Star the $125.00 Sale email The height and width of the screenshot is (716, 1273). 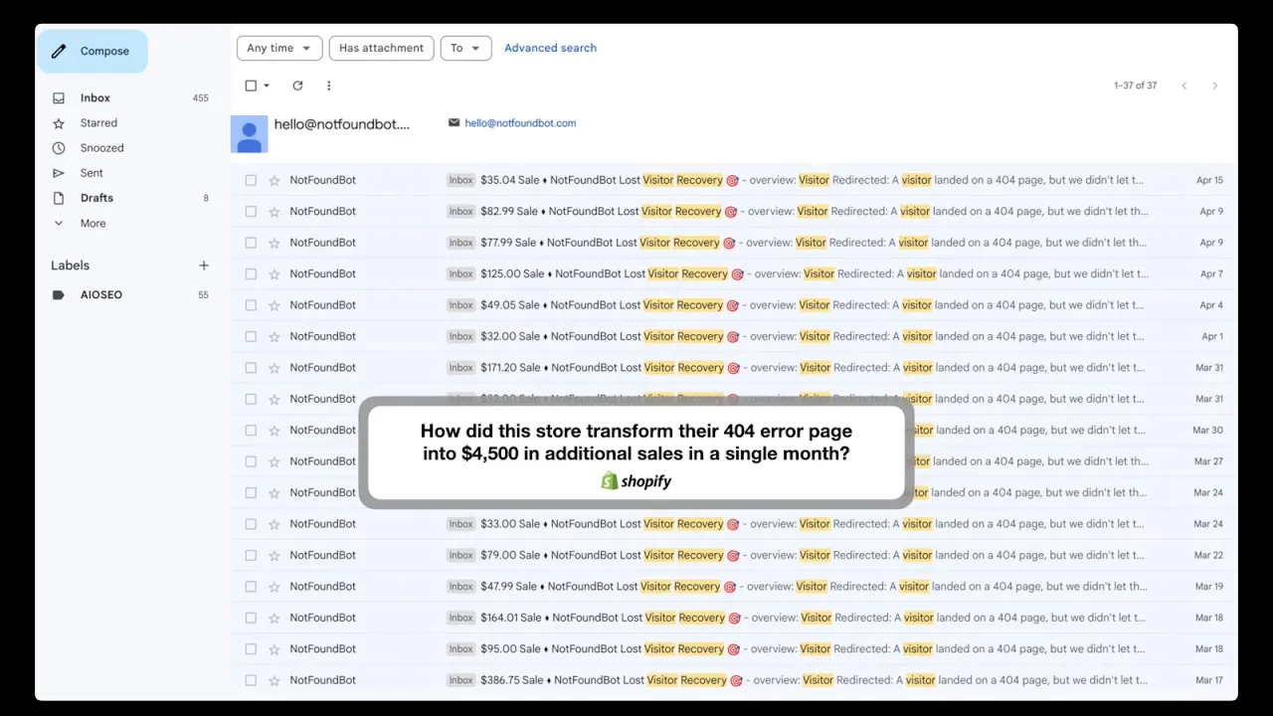[x=274, y=274]
